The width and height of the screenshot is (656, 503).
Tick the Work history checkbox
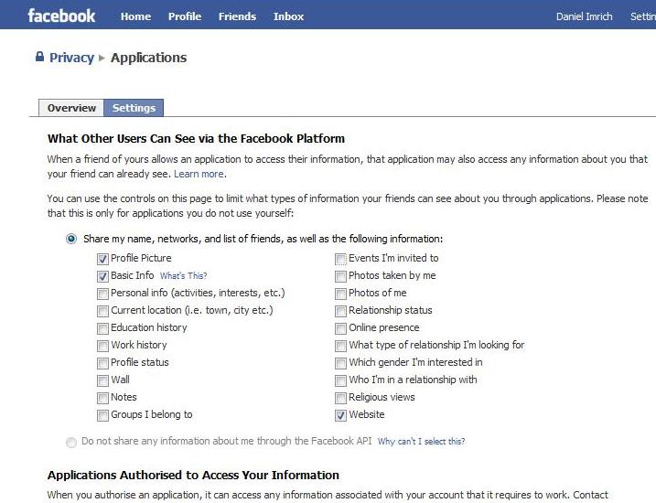(102, 346)
